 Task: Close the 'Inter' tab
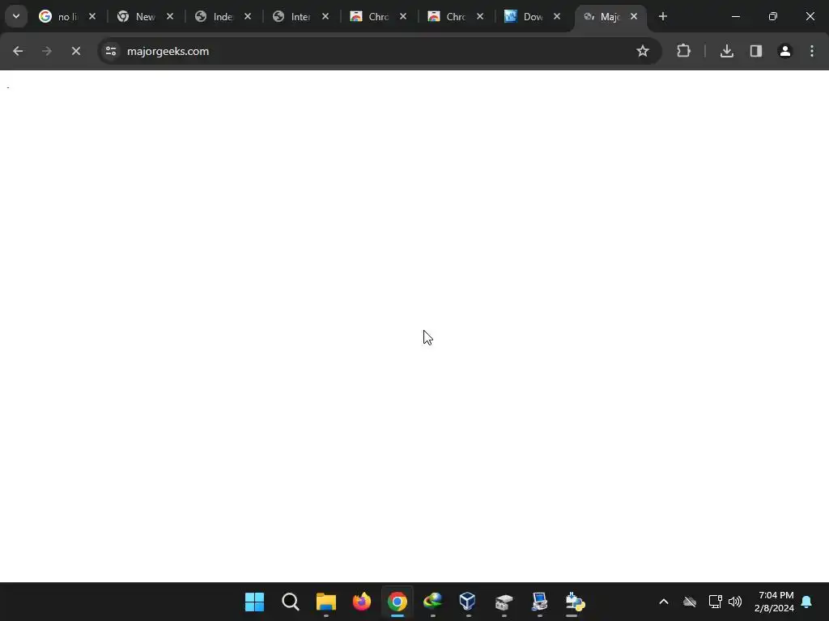point(325,16)
